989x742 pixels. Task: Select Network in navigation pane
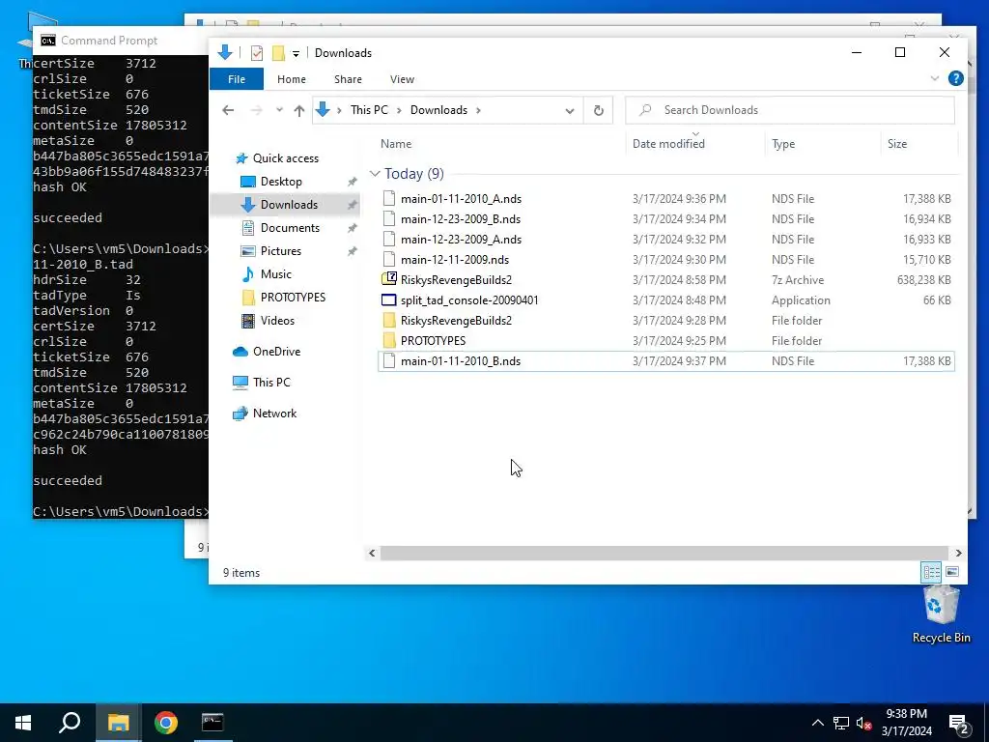(274, 414)
